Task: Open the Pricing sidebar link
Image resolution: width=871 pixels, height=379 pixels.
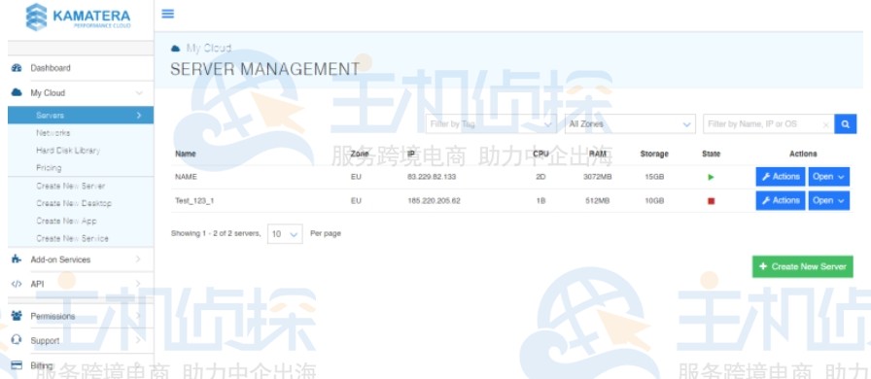Action: coord(49,168)
